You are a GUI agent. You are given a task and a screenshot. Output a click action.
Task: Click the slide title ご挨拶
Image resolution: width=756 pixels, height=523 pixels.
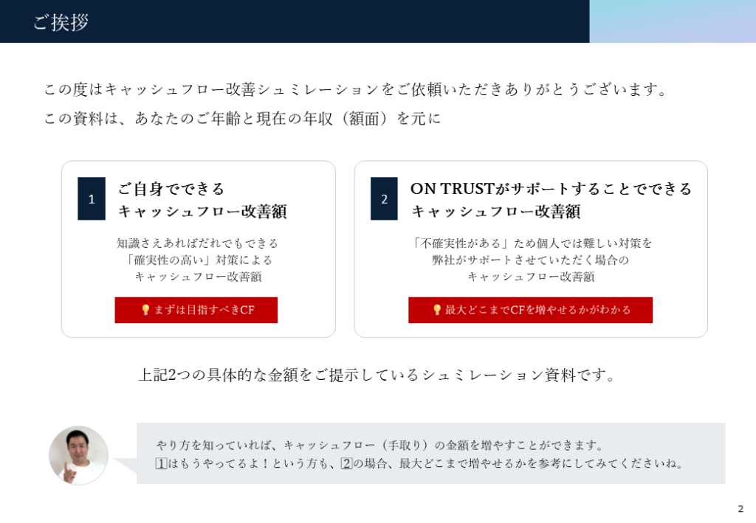tap(61, 22)
